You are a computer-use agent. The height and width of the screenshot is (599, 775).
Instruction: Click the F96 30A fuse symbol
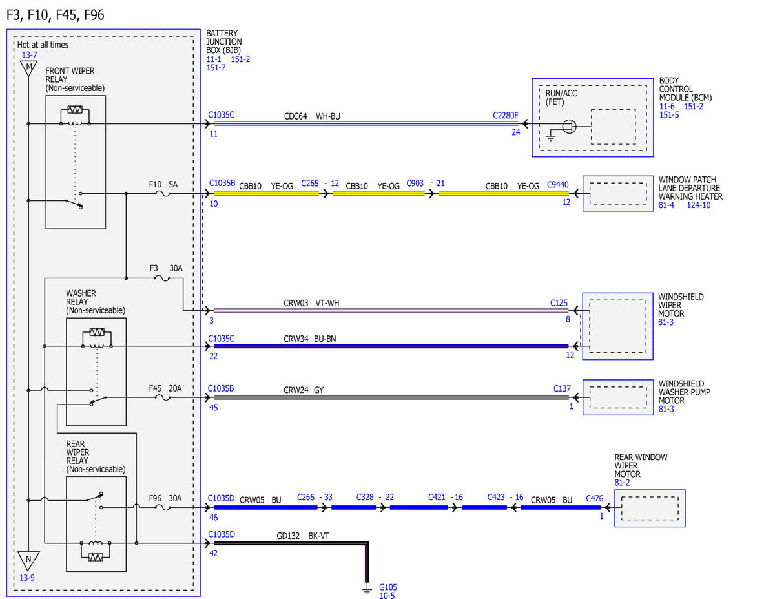(x=162, y=507)
